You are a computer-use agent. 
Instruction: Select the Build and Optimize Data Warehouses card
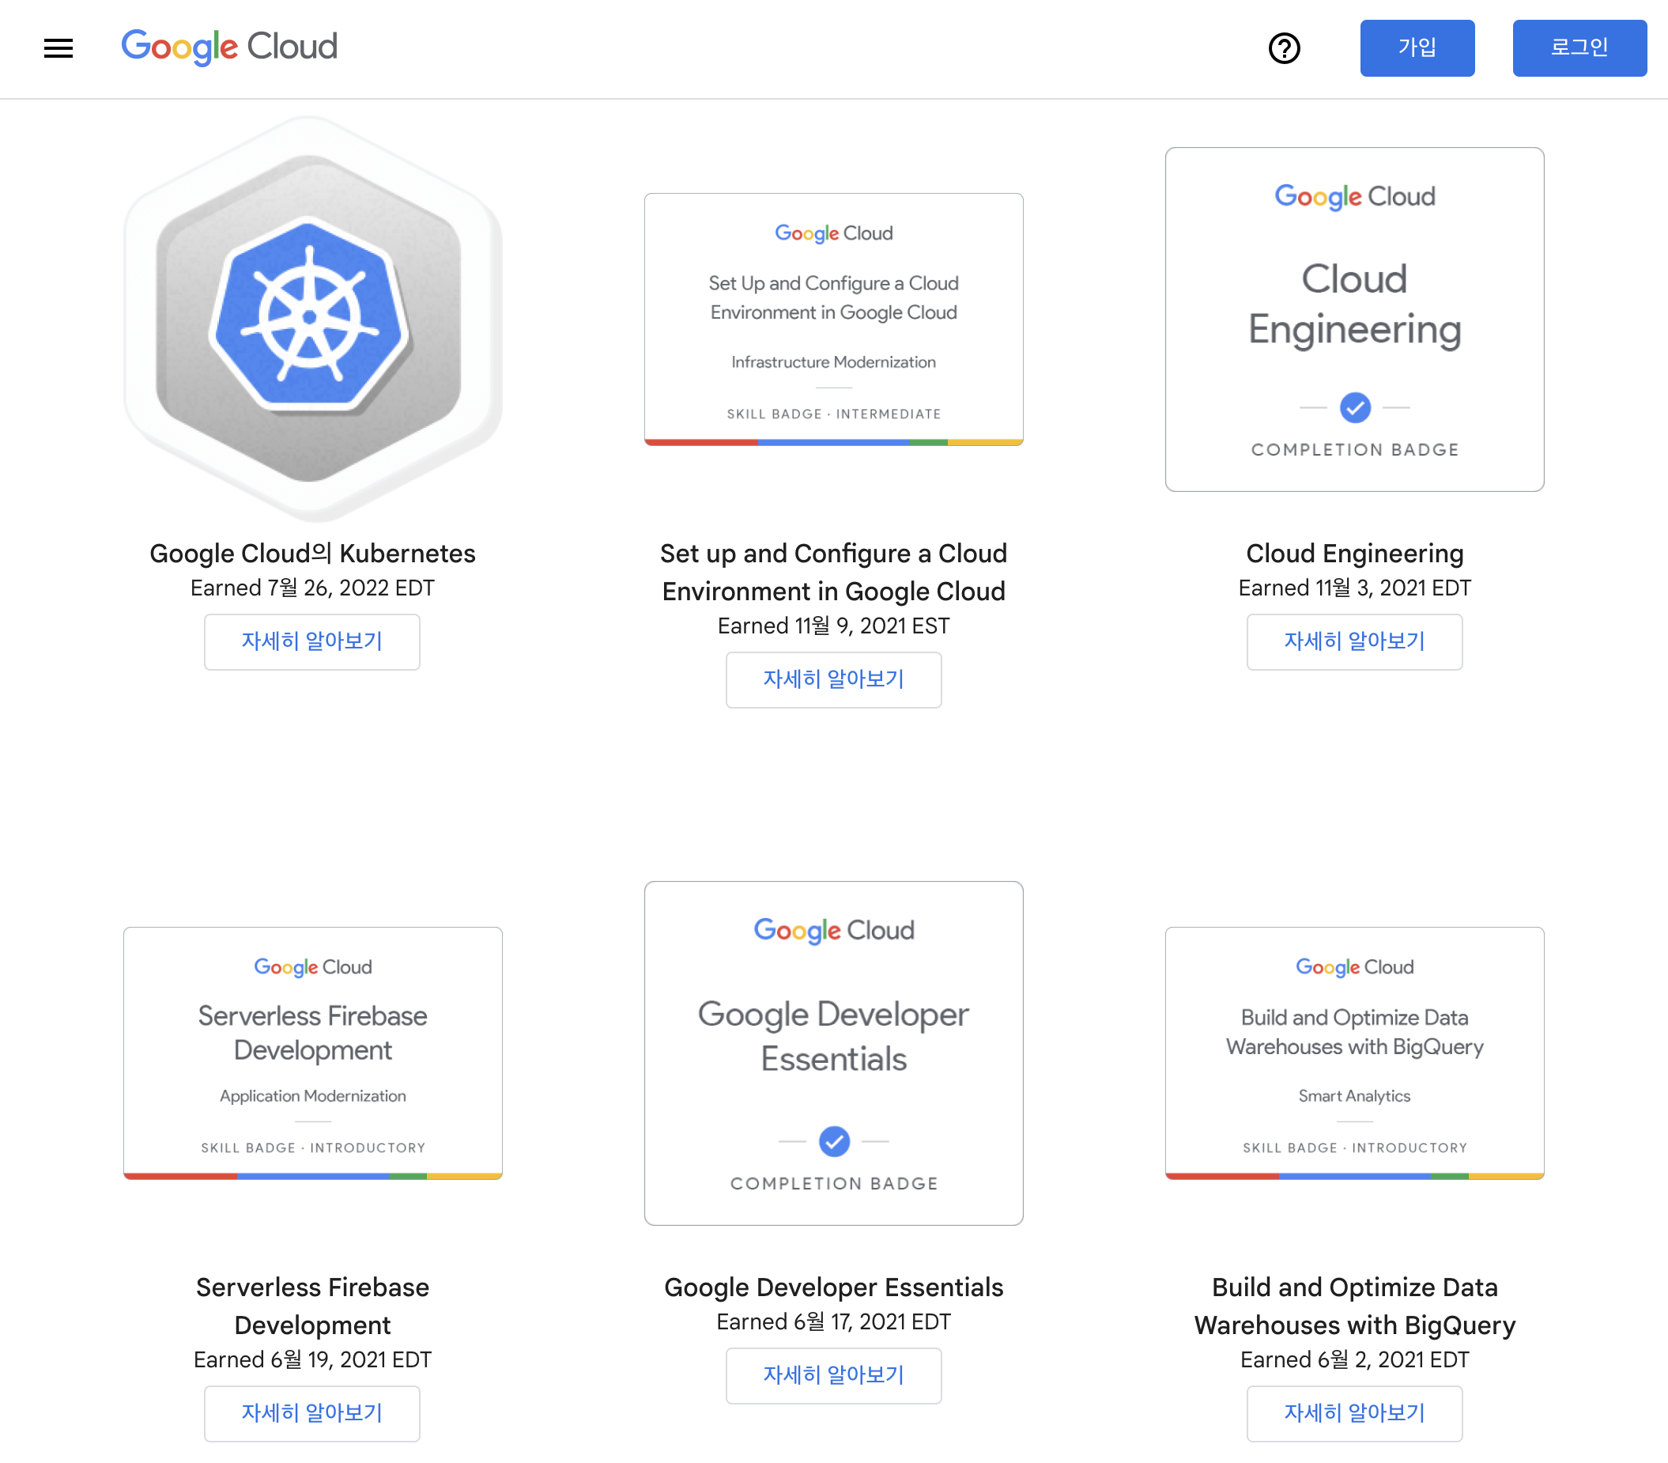1355,1053
